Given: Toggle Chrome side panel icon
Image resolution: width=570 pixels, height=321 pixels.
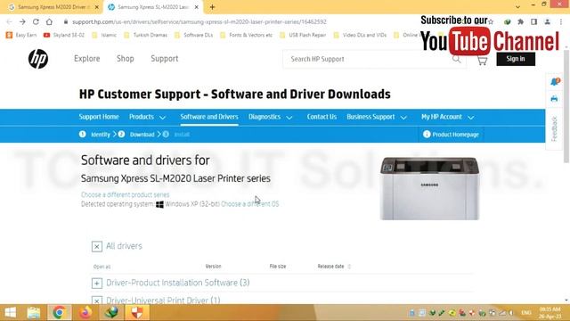Looking at the screenshot, I should (x=533, y=21).
